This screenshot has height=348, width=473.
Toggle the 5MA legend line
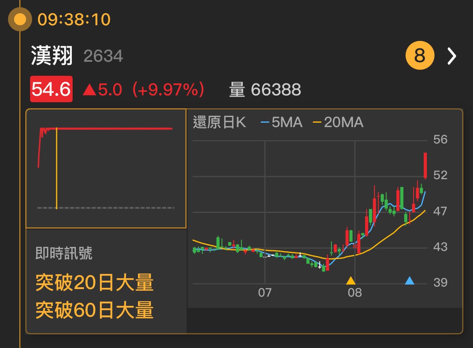click(x=282, y=122)
